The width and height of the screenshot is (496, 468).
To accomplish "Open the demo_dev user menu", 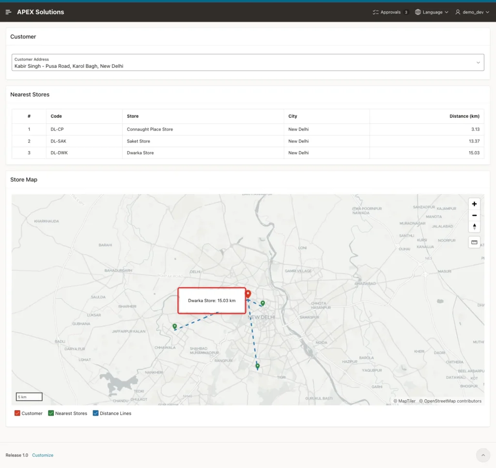I will pos(472,12).
